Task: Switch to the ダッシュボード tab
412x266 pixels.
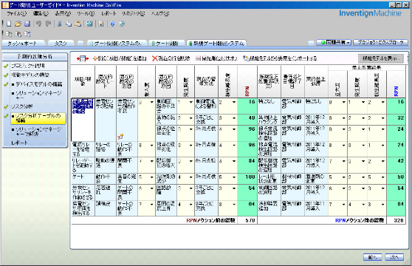Action: pos(22,44)
